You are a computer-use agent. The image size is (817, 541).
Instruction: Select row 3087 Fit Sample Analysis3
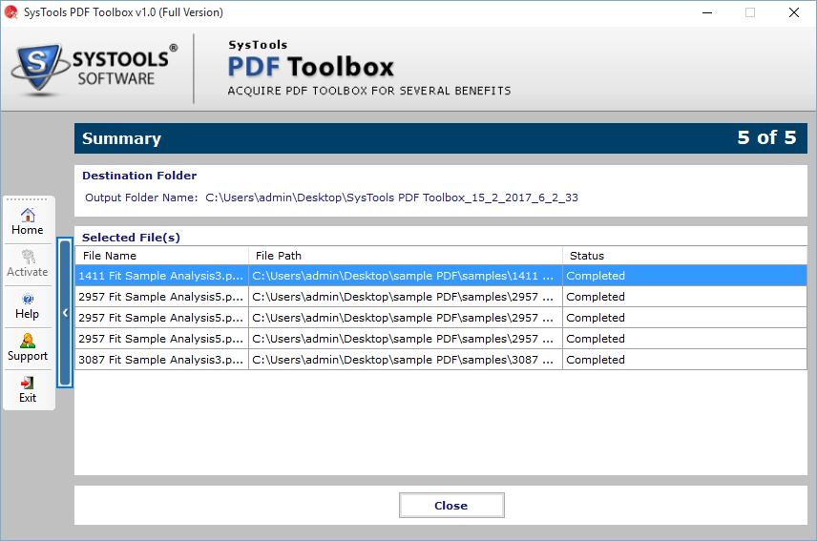[x=441, y=360]
